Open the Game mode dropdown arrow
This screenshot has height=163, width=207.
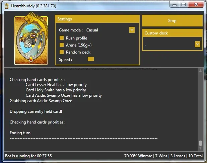point(132,30)
